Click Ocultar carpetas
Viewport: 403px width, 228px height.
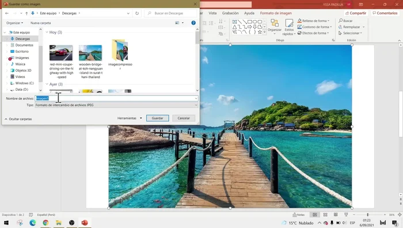point(18,119)
